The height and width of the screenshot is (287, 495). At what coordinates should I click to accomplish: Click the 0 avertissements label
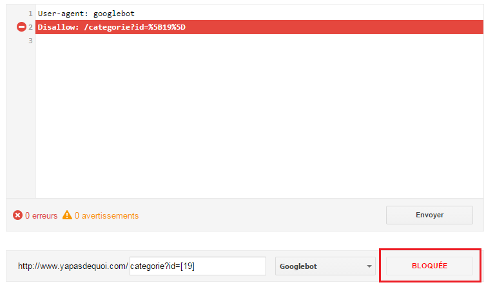[x=107, y=215]
